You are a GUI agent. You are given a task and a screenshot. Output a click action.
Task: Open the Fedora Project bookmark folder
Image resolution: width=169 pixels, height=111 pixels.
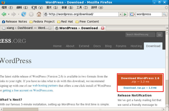tap(42, 22)
